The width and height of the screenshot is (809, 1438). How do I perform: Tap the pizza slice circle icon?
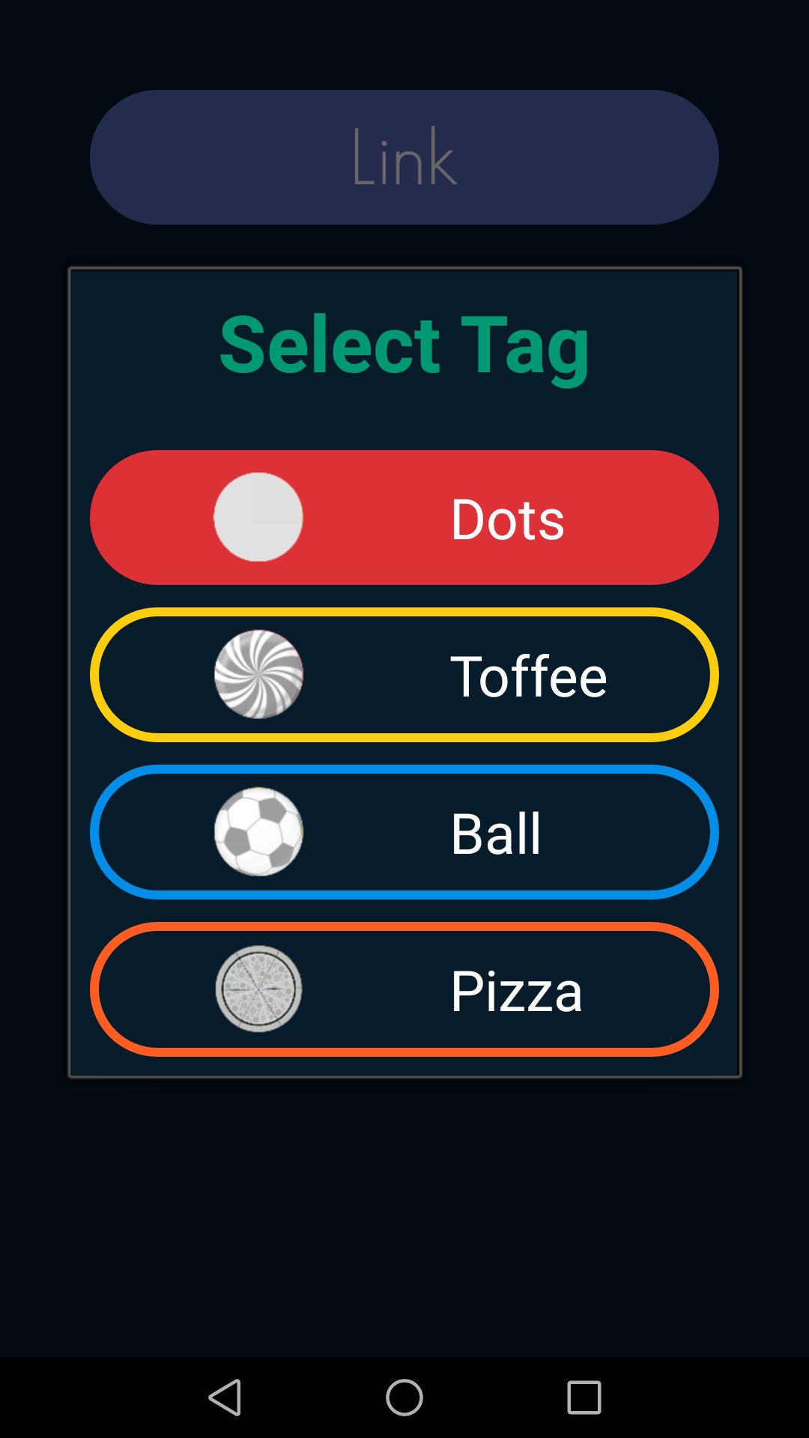258,989
